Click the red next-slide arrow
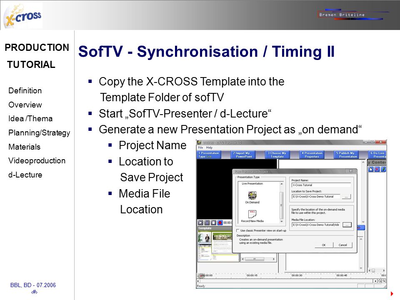 pyautogui.click(x=392, y=294)
